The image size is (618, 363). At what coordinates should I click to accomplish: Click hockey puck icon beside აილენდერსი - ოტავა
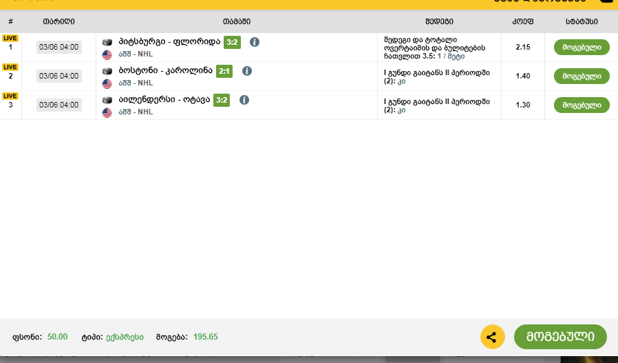pyautogui.click(x=107, y=100)
